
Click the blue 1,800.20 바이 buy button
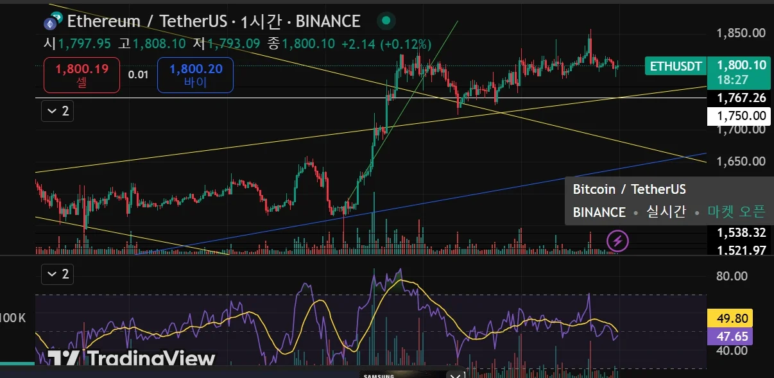195,74
